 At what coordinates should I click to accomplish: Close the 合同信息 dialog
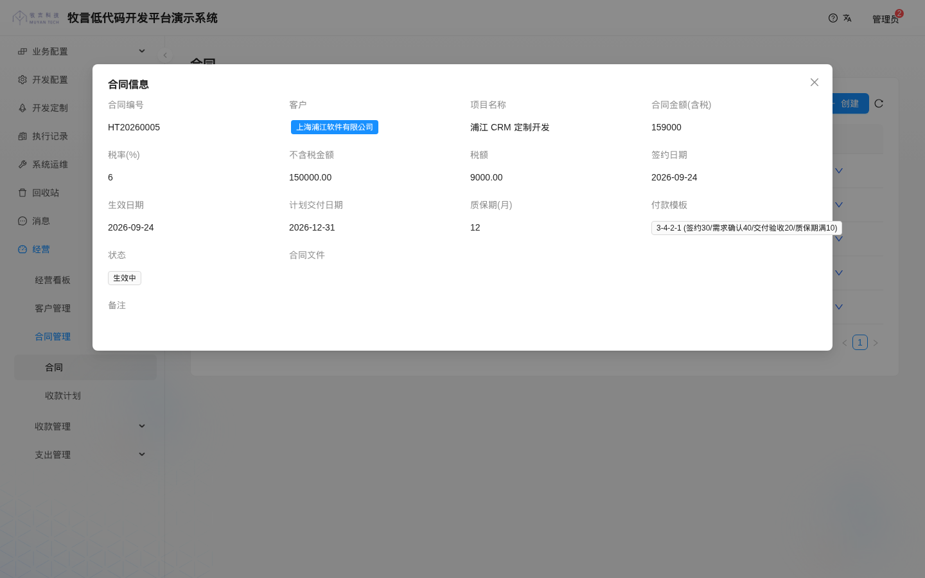coord(815,82)
